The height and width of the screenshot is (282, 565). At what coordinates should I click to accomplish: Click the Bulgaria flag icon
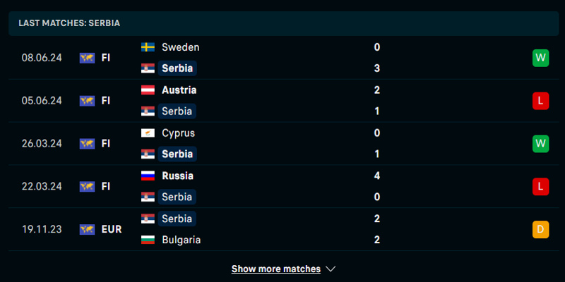(x=148, y=240)
